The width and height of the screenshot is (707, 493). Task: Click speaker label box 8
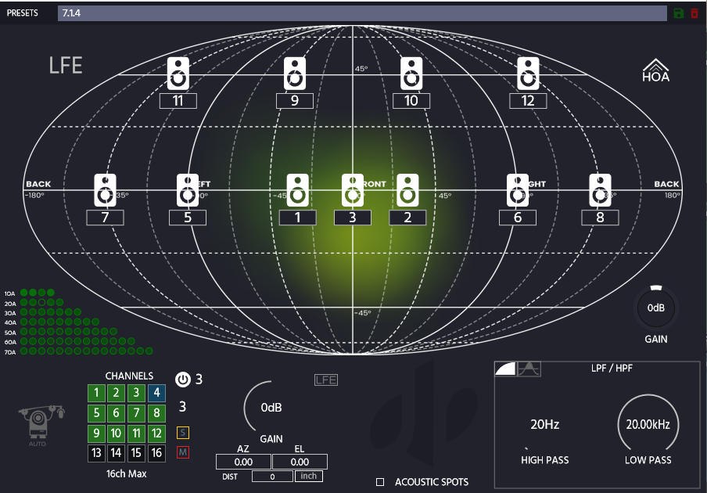pyautogui.click(x=600, y=218)
